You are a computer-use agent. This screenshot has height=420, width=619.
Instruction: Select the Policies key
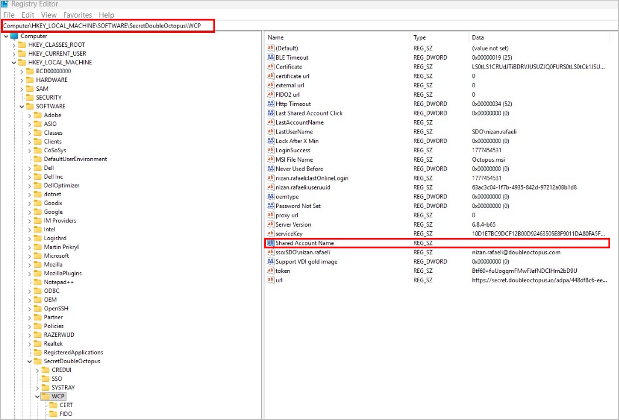54,326
